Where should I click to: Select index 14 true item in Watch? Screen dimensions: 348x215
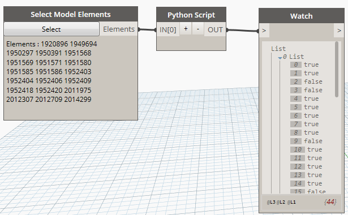[306, 183]
